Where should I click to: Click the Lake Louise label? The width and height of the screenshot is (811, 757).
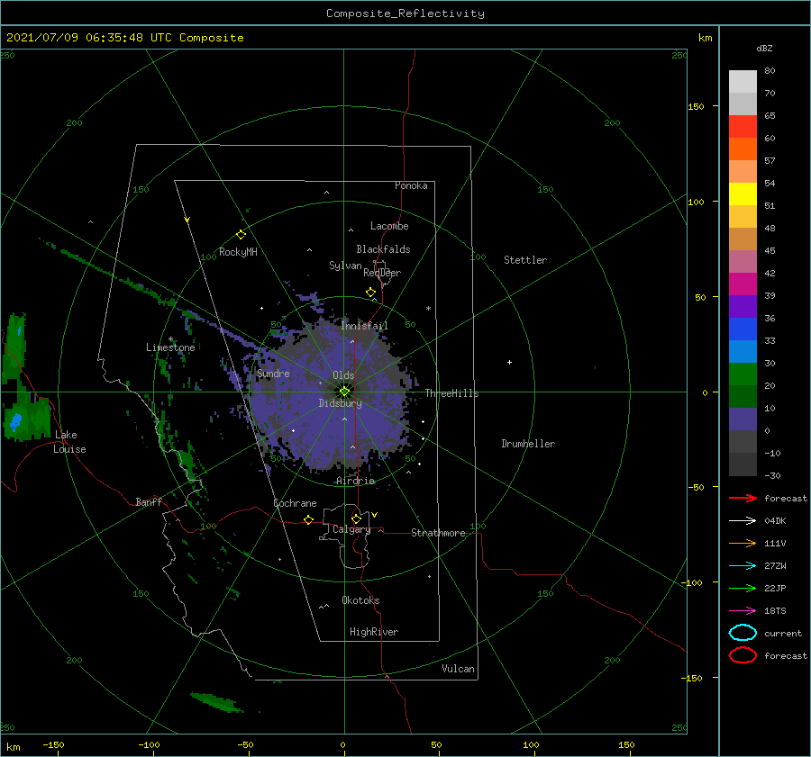(69, 442)
